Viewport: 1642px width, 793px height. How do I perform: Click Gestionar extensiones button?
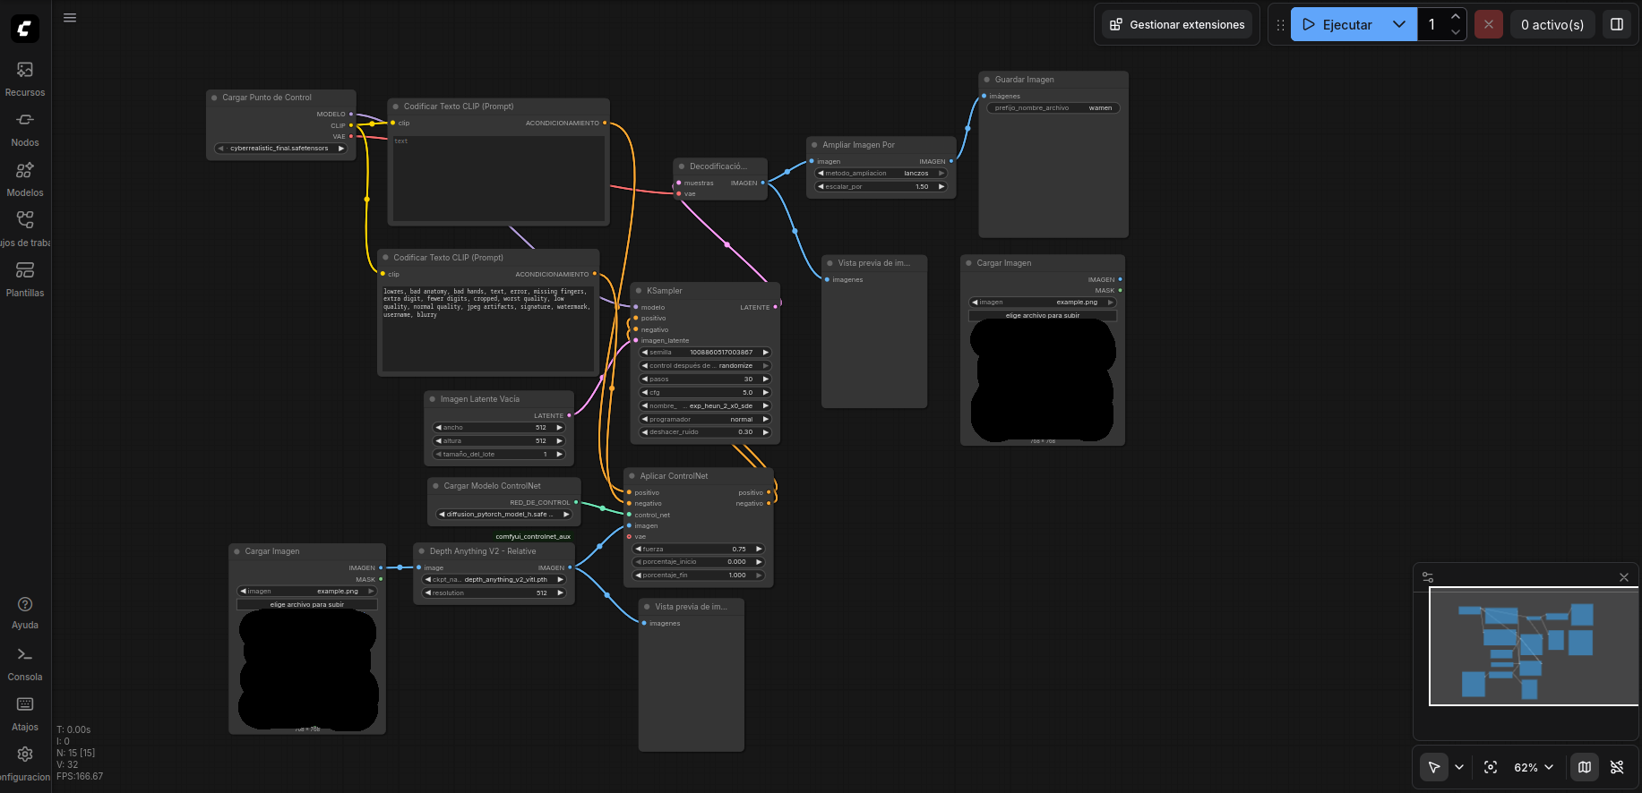[x=1177, y=24]
